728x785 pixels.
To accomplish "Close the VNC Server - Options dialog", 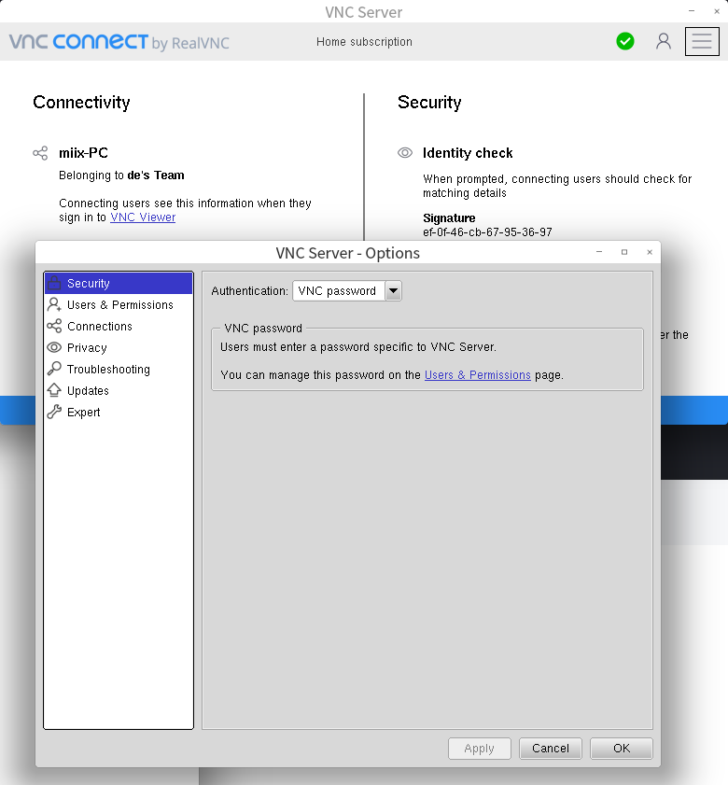I will [650, 252].
